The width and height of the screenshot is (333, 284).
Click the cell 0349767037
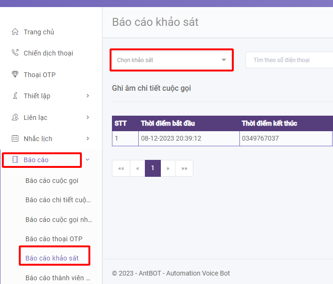pos(286,138)
